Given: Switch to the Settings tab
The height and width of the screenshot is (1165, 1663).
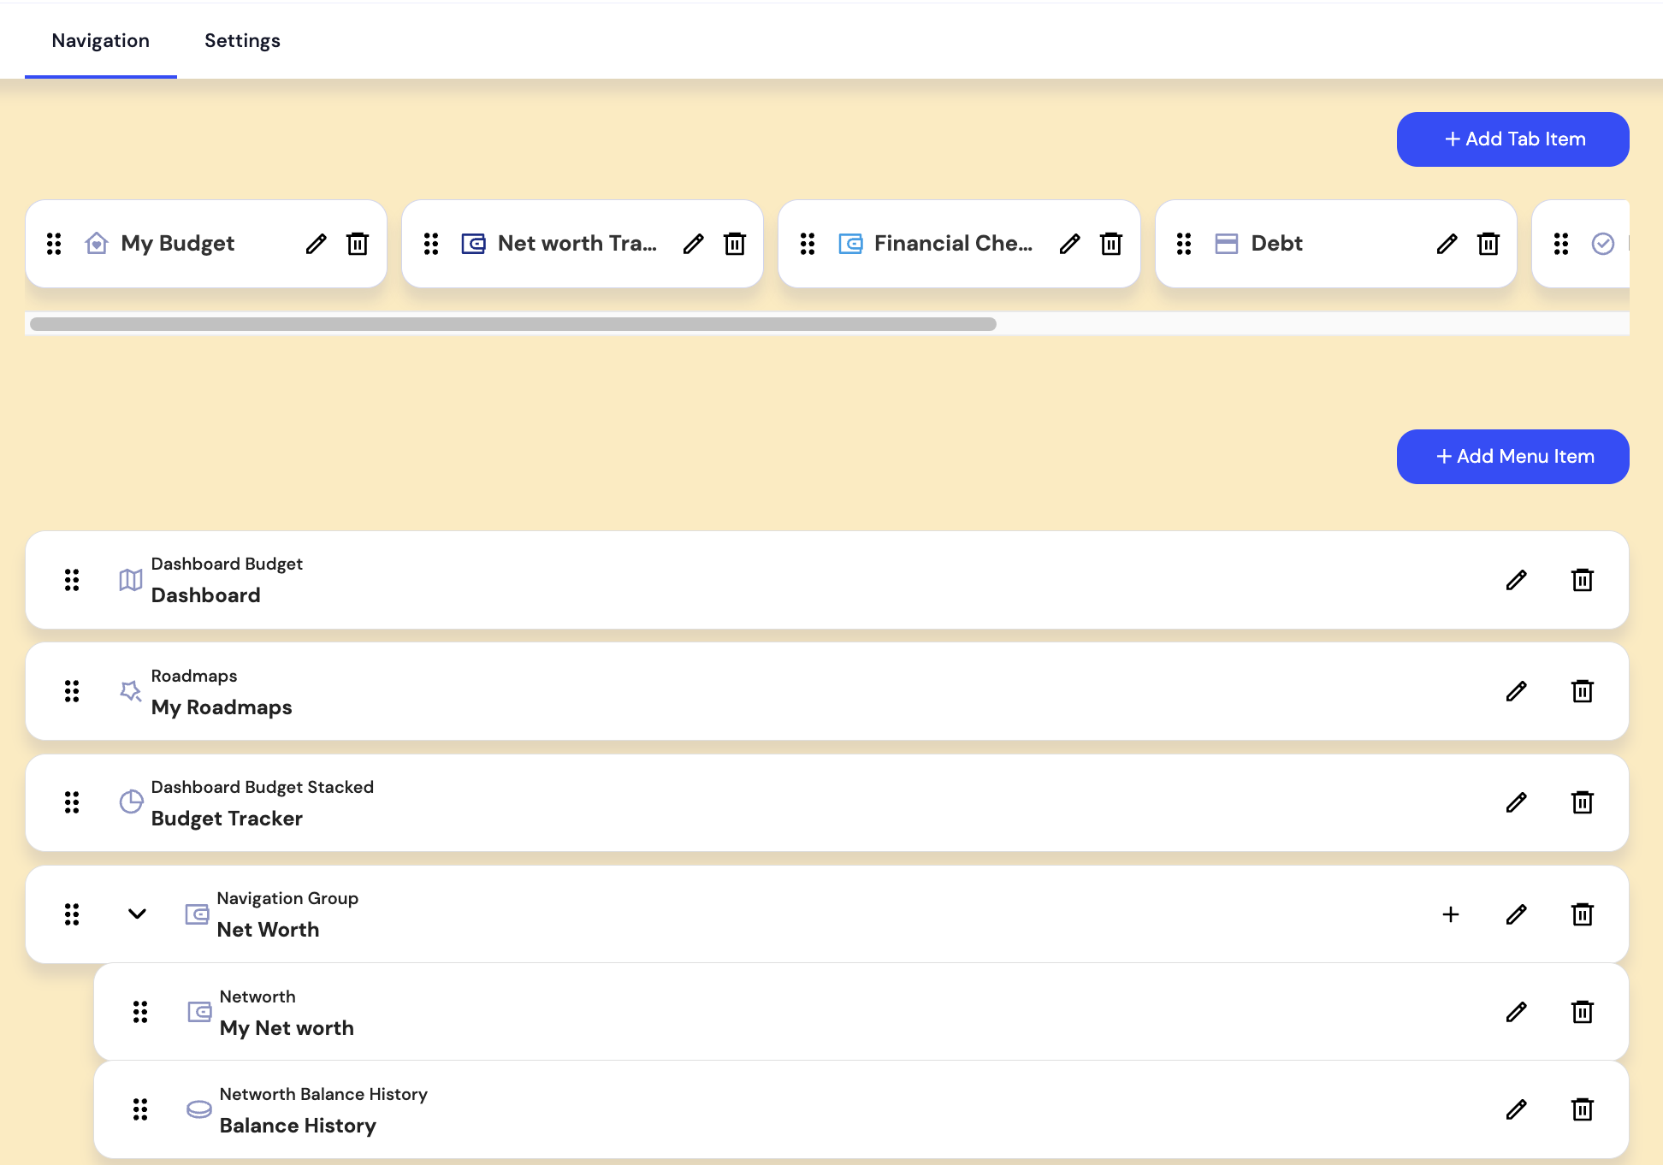Looking at the screenshot, I should pos(242,40).
